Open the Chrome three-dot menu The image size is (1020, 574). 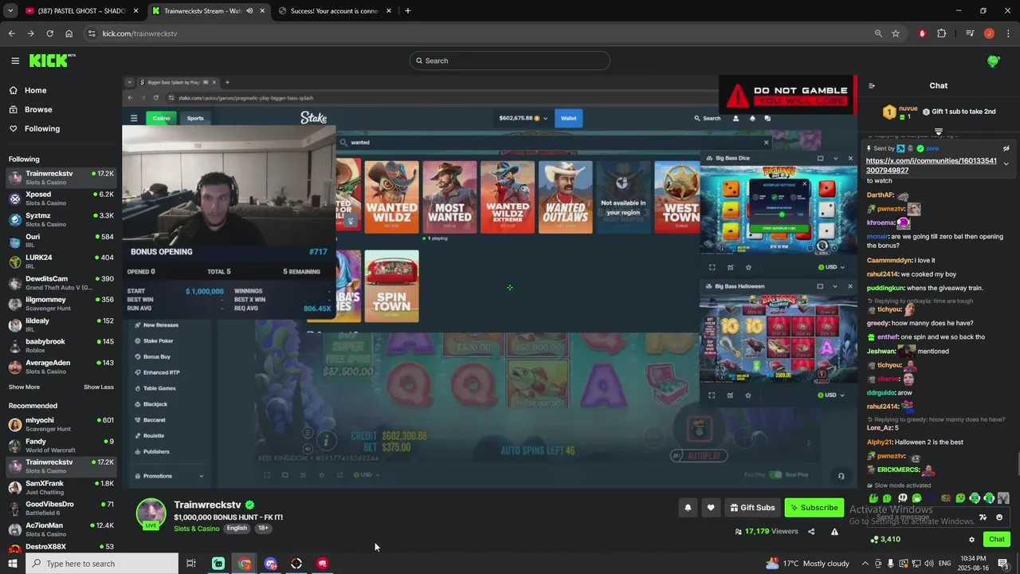1007,33
